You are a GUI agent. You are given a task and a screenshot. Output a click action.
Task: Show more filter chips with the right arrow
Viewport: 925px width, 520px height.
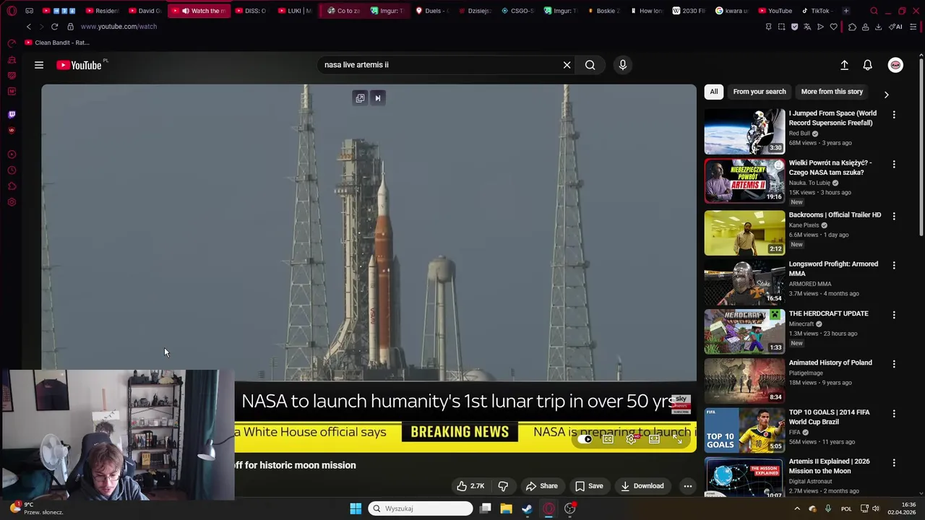tap(887, 95)
